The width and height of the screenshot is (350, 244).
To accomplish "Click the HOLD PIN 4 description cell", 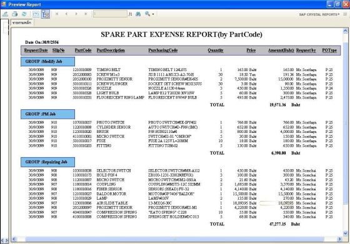I will tap(107, 175).
